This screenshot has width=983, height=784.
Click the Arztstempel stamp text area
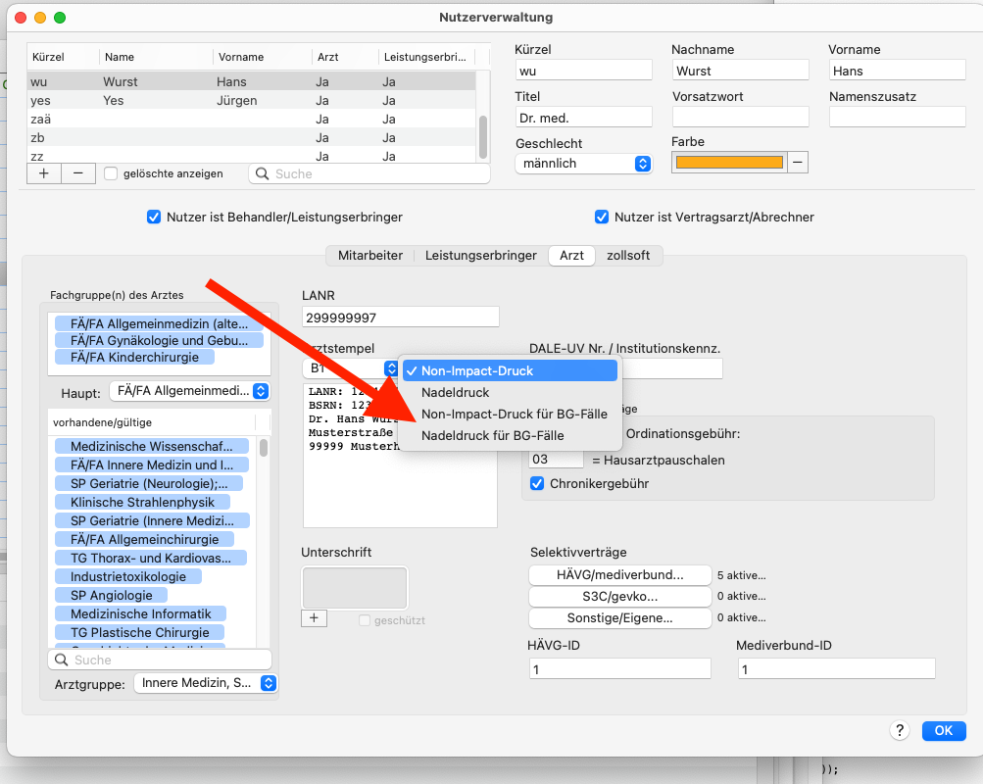401,456
